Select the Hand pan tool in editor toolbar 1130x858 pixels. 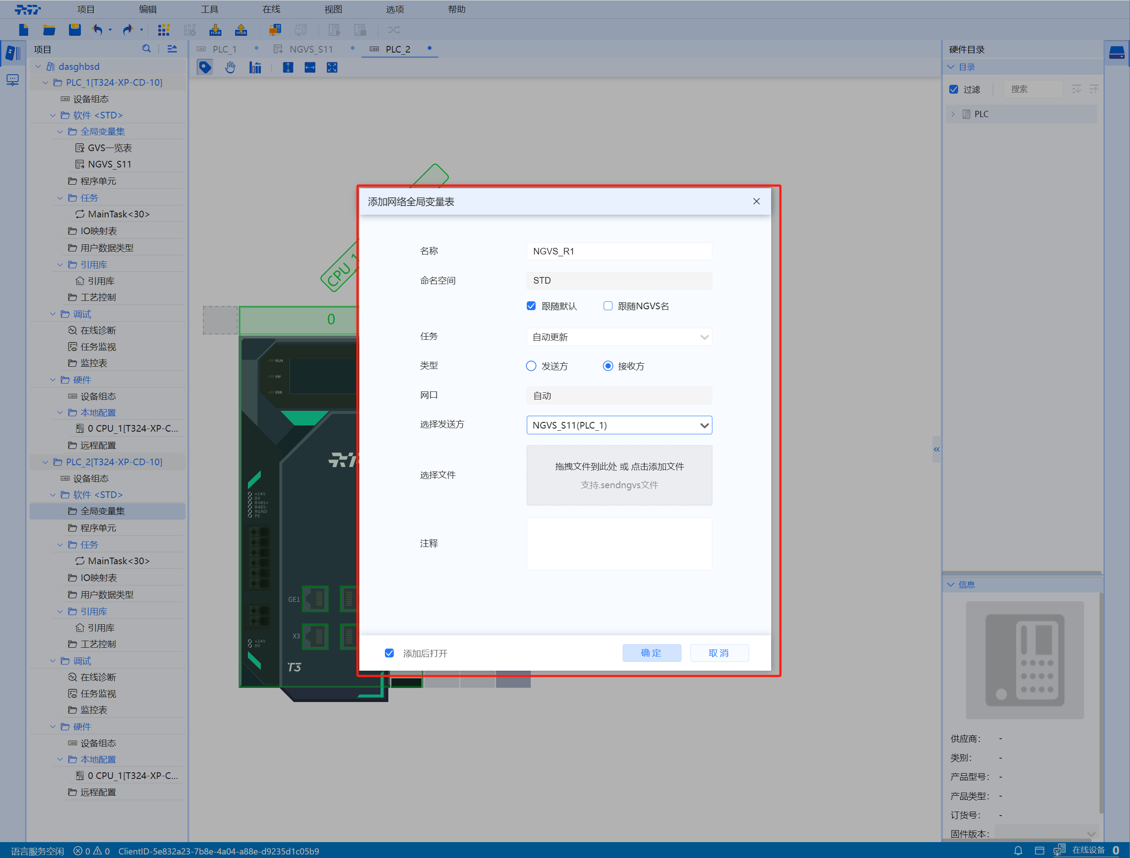tap(230, 67)
